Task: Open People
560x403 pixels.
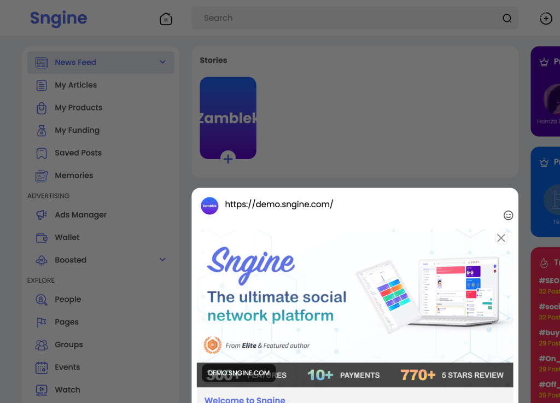Action: pos(68,300)
